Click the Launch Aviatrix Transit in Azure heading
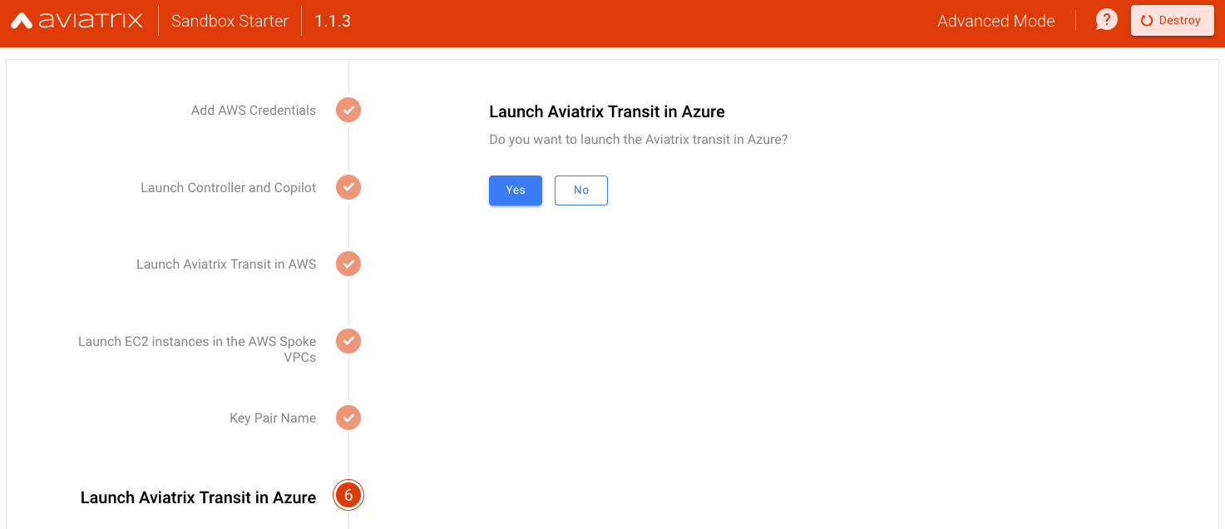The height and width of the screenshot is (529, 1225). pyautogui.click(x=607, y=111)
